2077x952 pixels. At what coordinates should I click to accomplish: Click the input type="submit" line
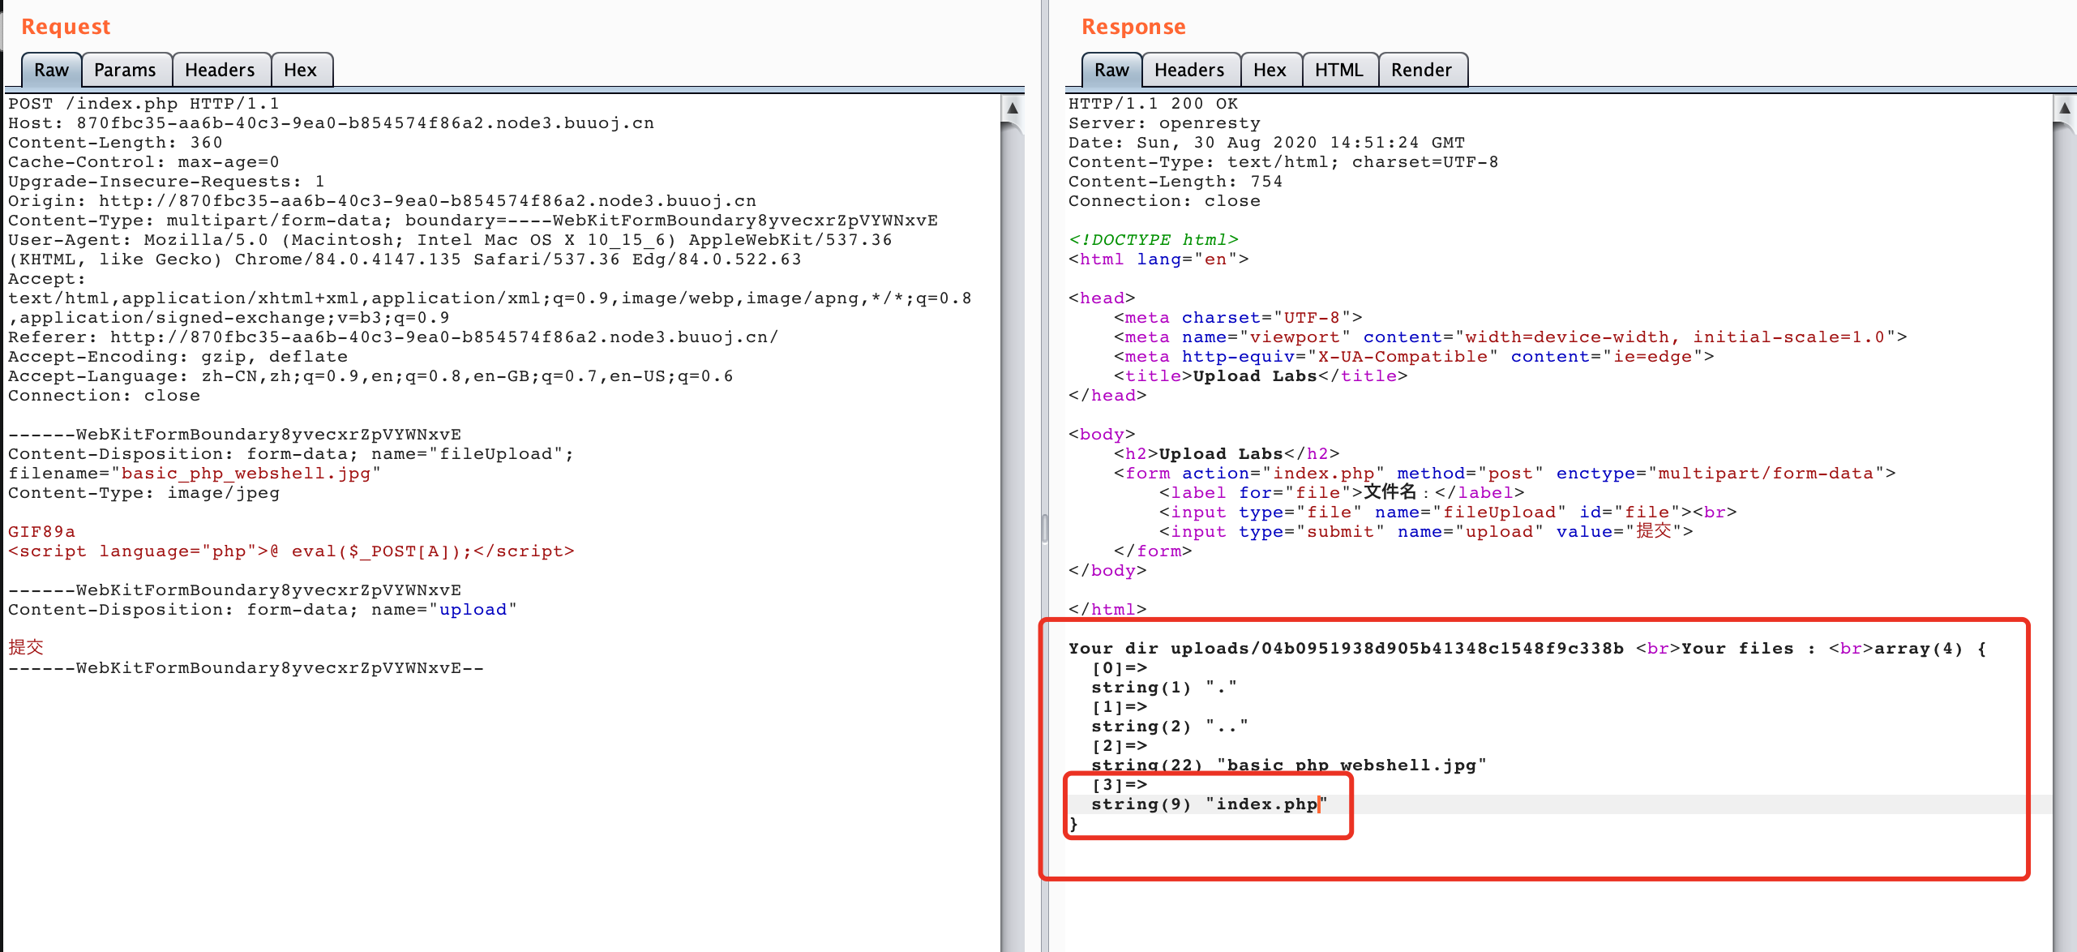pos(1426,532)
